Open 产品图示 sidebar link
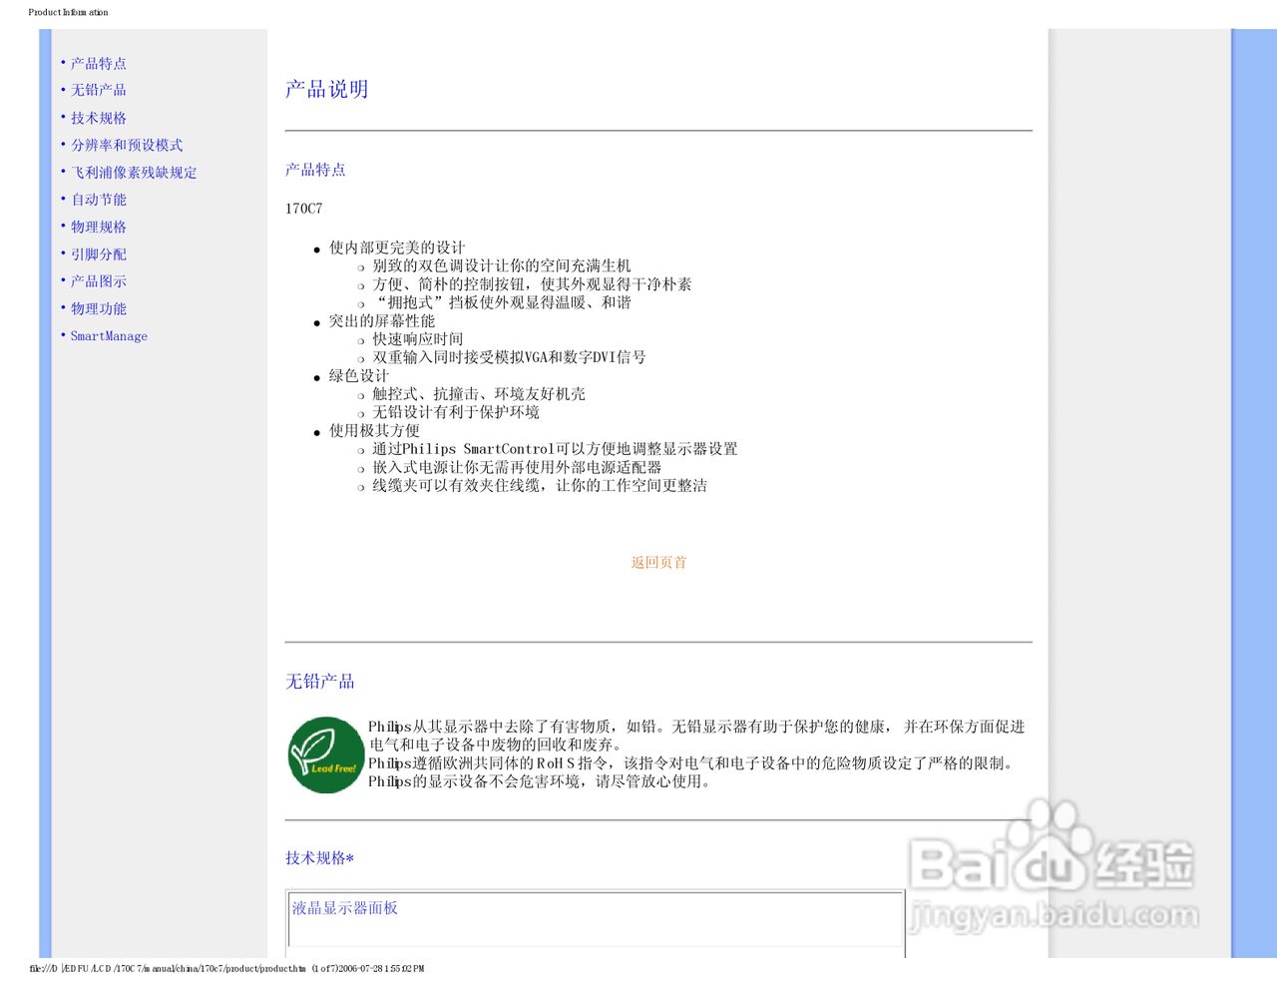 99,281
